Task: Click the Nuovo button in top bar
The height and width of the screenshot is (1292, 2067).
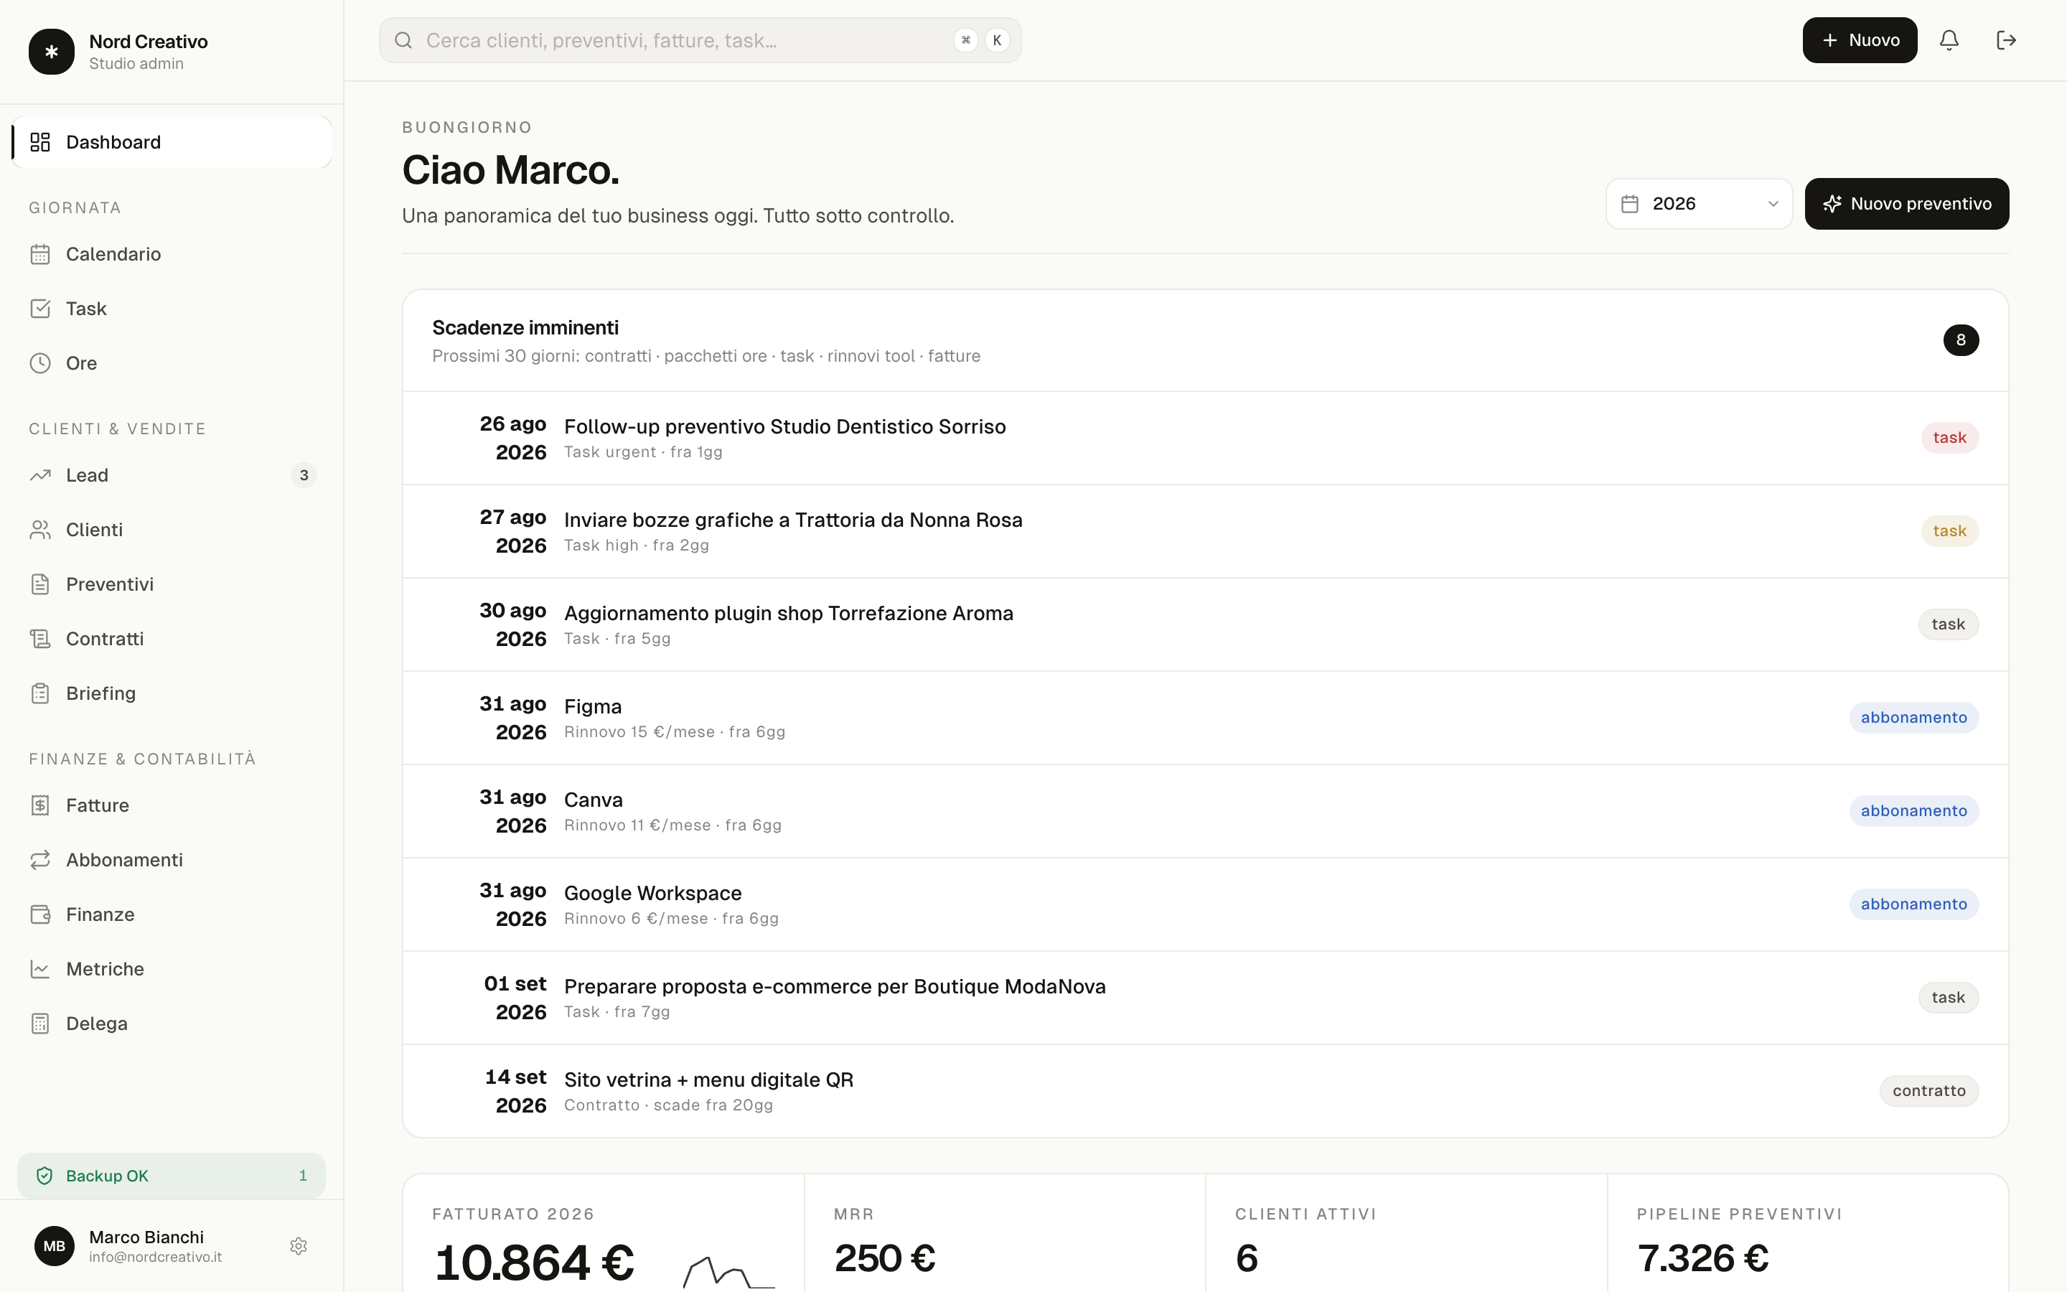Action: [x=1860, y=40]
